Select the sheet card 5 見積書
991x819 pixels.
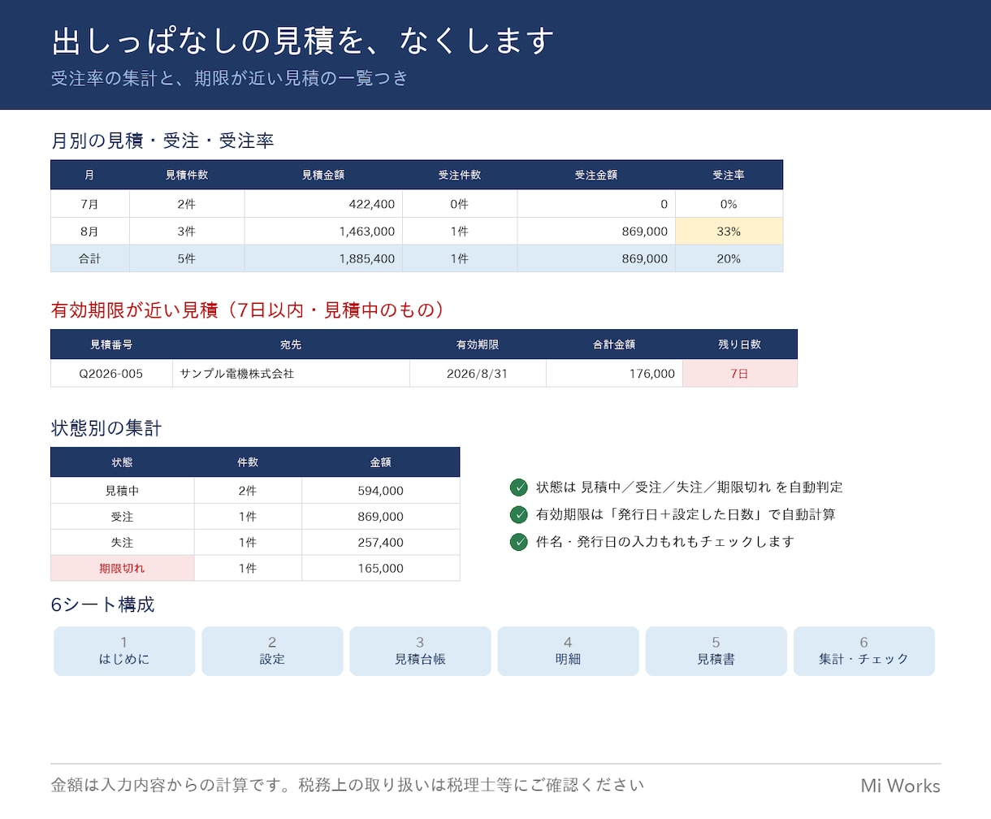pos(716,651)
